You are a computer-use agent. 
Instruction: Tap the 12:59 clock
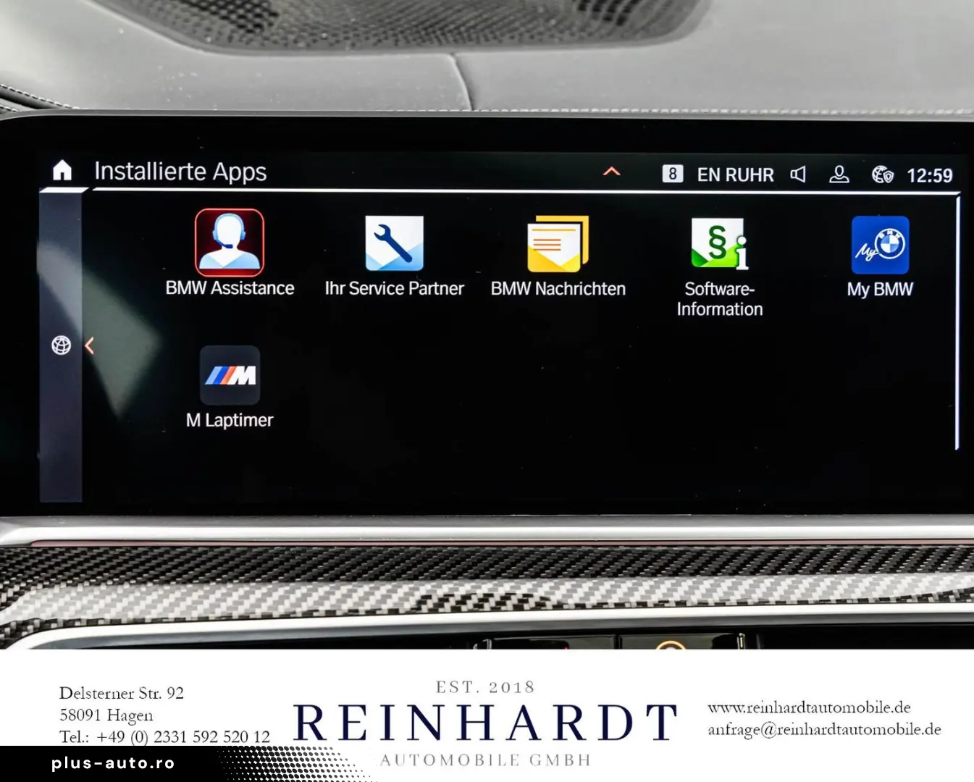click(x=930, y=175)
